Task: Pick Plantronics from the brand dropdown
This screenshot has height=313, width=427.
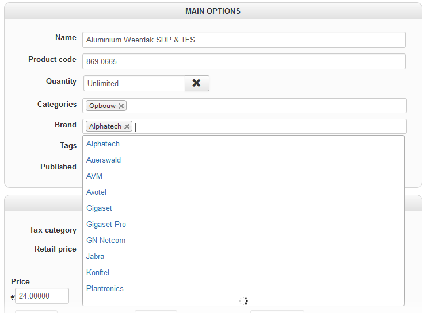Action: (x=105, y=289)
